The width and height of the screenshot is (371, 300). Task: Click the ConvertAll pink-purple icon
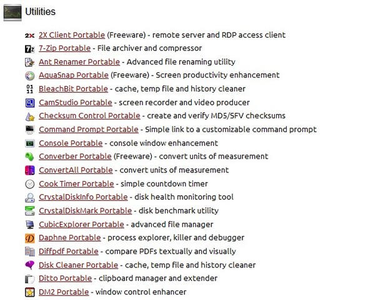coord(30,170)
